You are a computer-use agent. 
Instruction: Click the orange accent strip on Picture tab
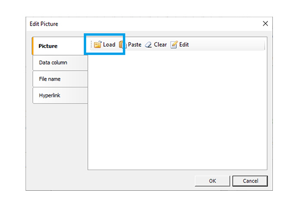[x=33, y=46]
